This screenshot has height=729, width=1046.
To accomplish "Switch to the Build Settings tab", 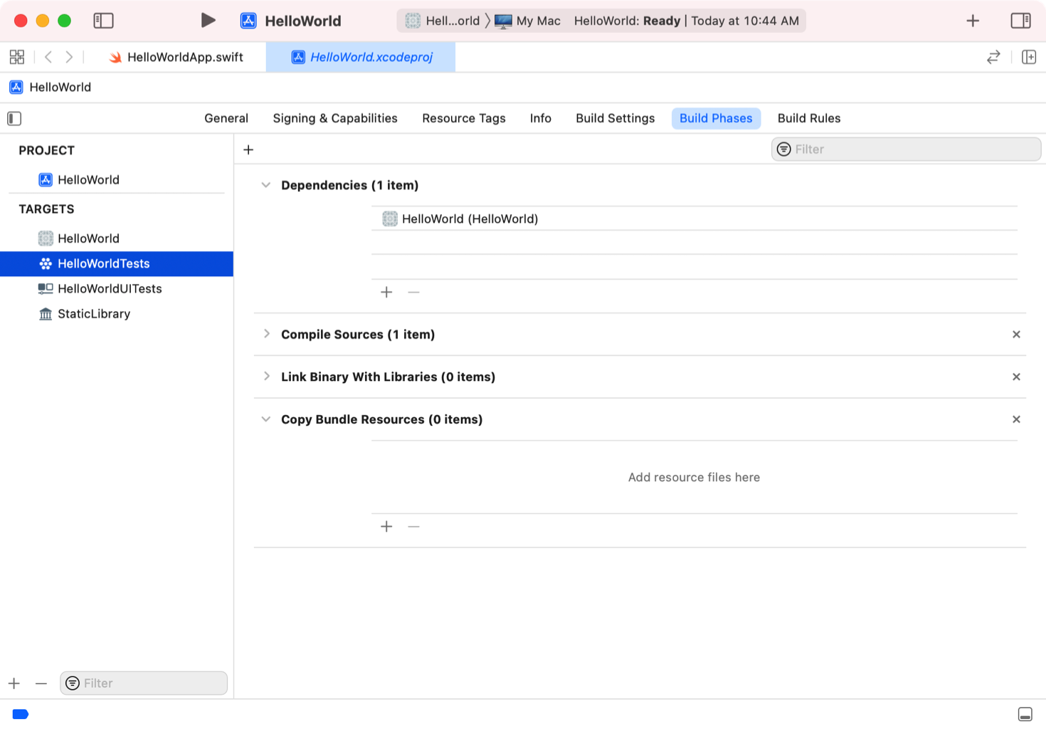I will tap(615, 118).
